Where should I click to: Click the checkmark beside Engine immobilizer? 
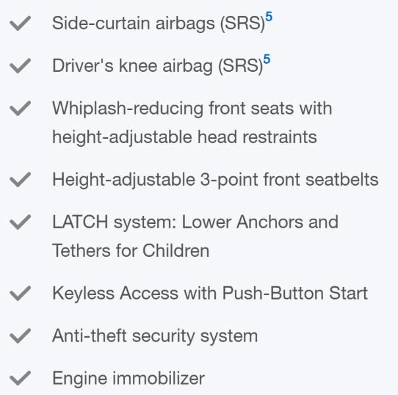coord(22,379)
